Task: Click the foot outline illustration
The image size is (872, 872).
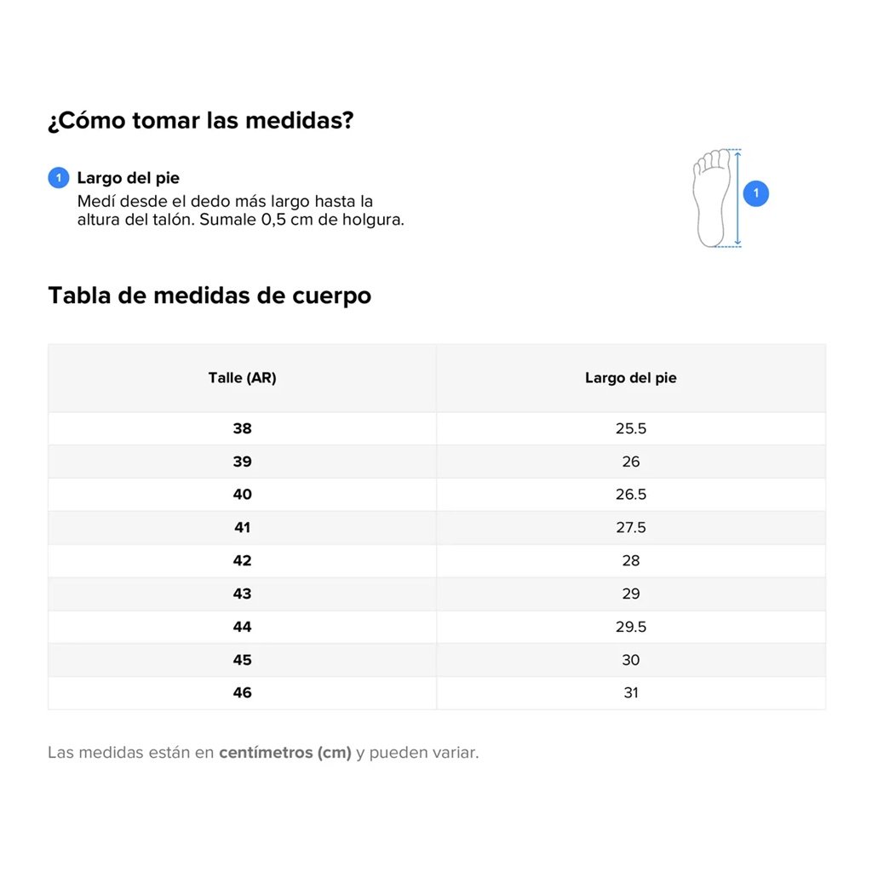Action: coord(713,198)
